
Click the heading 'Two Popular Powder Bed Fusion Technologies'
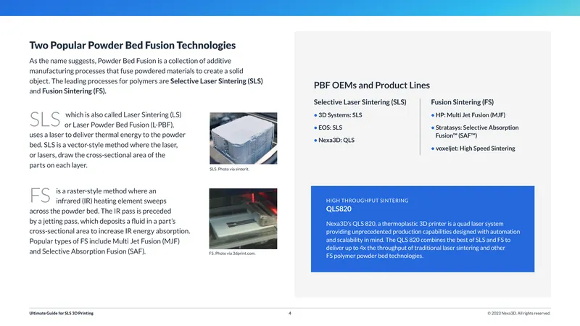133,45
